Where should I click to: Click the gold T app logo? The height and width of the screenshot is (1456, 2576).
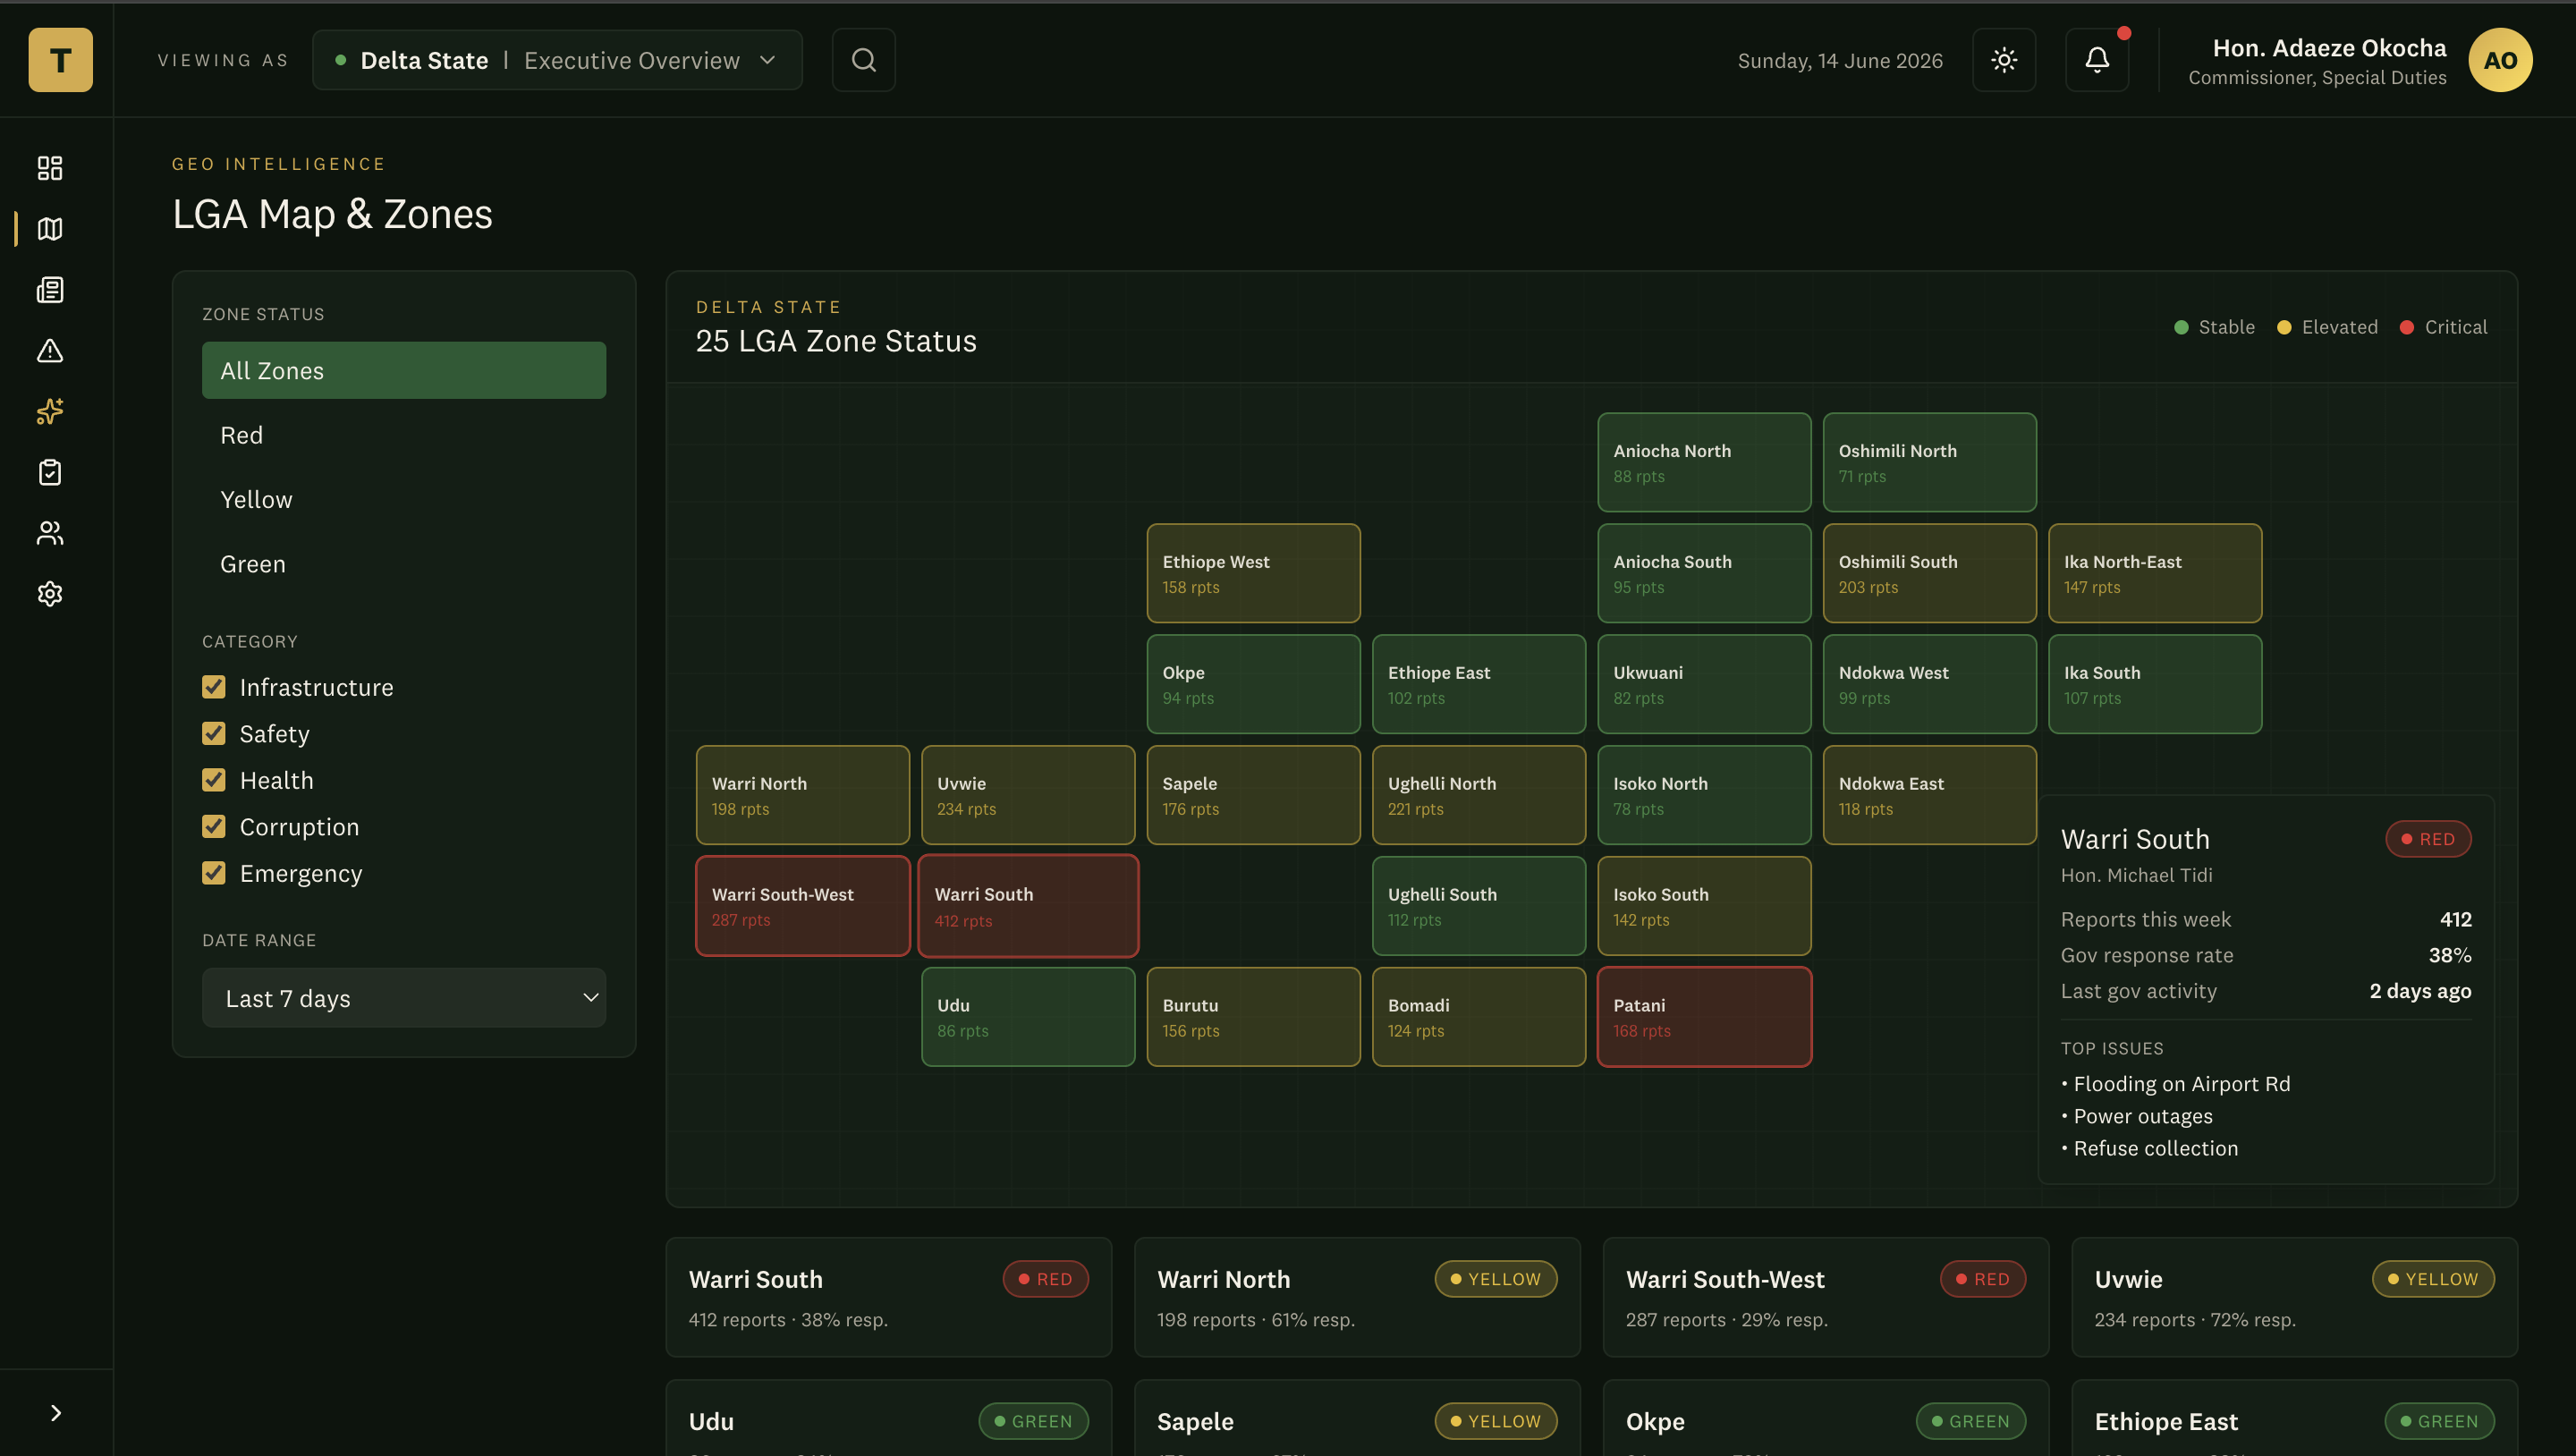coord(60,60)
